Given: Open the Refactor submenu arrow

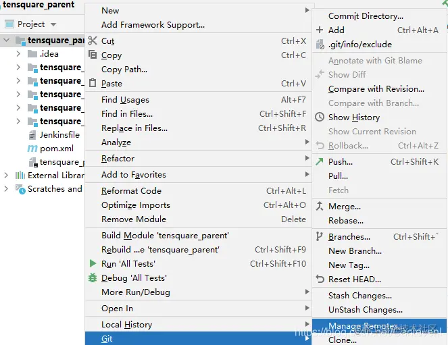Looking at the screenshot, I should [307, 158].
